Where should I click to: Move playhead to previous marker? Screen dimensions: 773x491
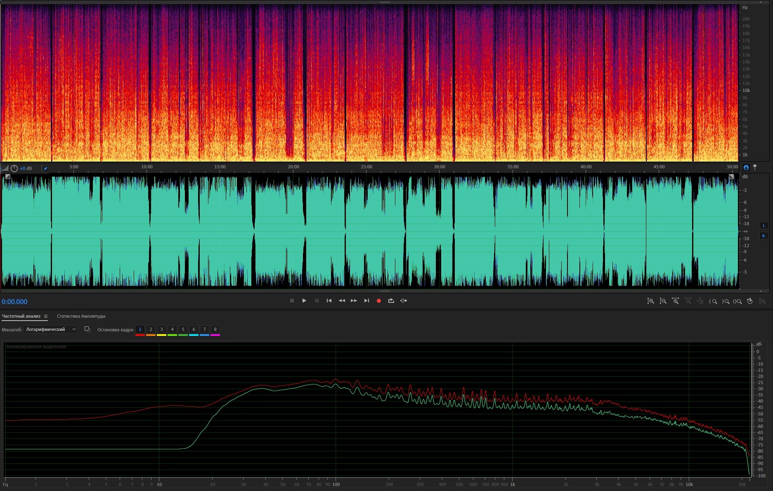[329, 301]
